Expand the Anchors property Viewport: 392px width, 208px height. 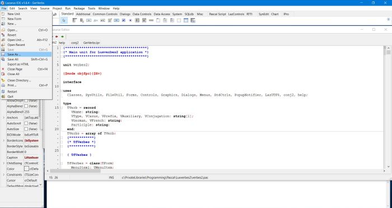point(3,117)
